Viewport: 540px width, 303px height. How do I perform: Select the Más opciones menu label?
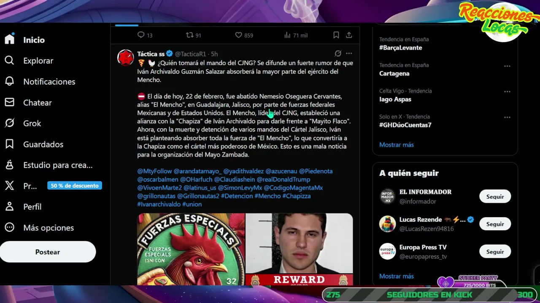click(x=49, y=228)
